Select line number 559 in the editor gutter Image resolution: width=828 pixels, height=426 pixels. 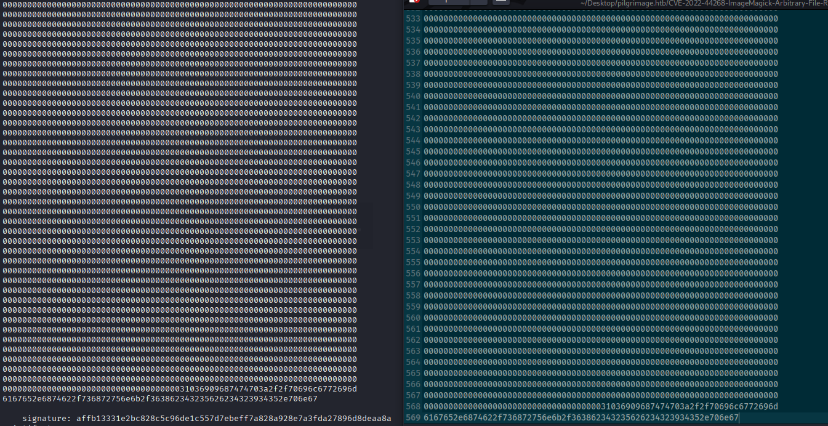[x=413, y=307]
